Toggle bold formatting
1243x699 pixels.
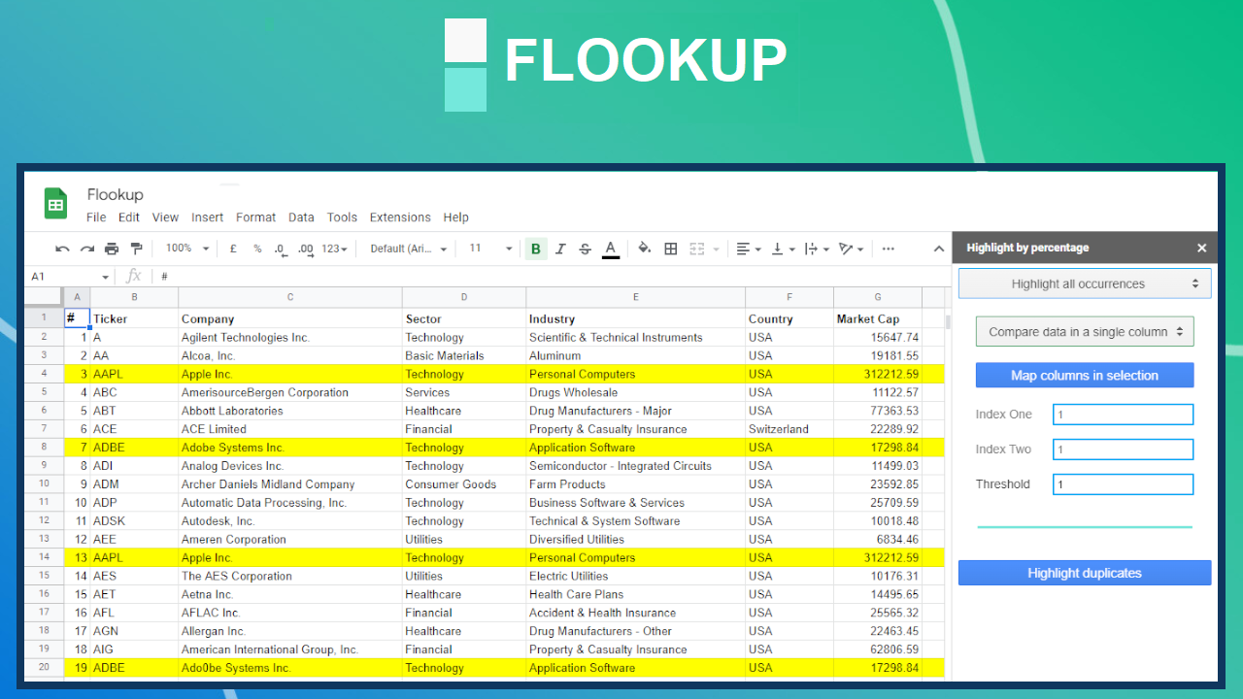click(x=535, y=249)
